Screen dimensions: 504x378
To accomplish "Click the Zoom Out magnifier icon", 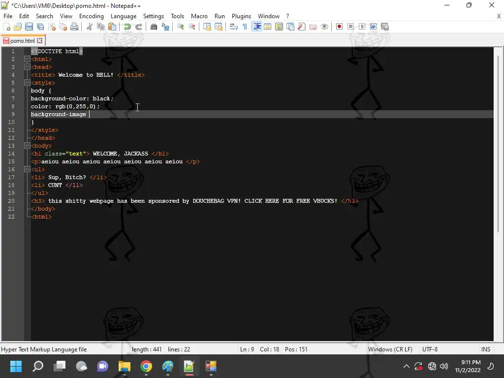I will click(191, 27).
